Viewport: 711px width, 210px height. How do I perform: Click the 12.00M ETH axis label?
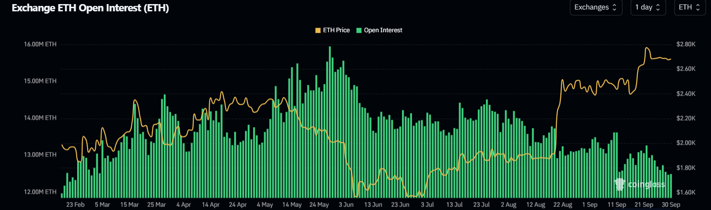[40, 191]
